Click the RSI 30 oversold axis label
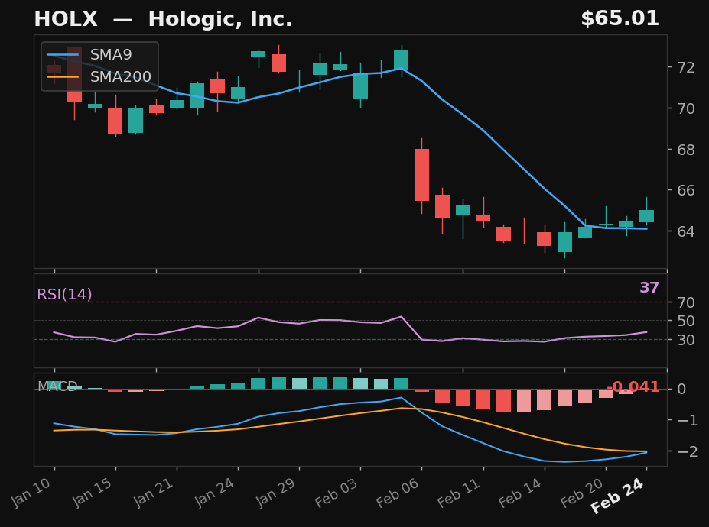Image resolution: width=709 pixels, height=527 pixels. tap(685, 340)
